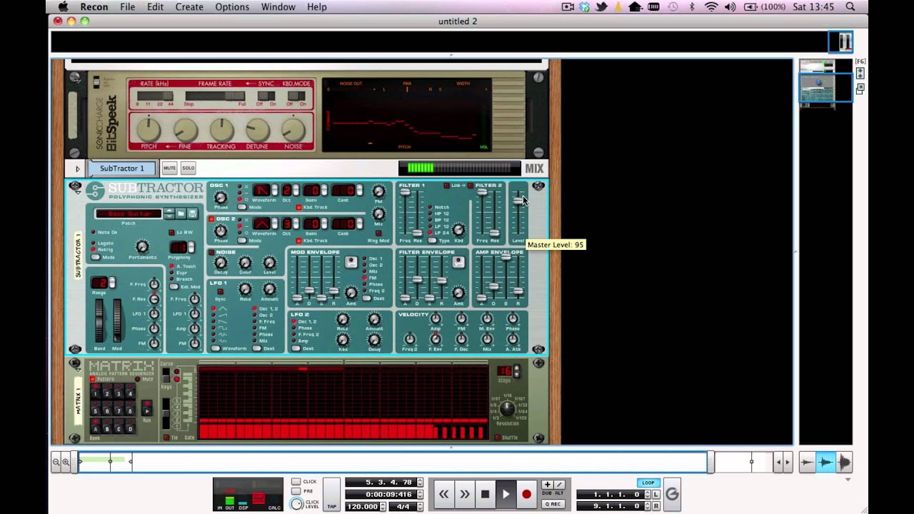This screenshot has height=514, width=914.
Task: Open the Window menu
Action: pos(278,7)
